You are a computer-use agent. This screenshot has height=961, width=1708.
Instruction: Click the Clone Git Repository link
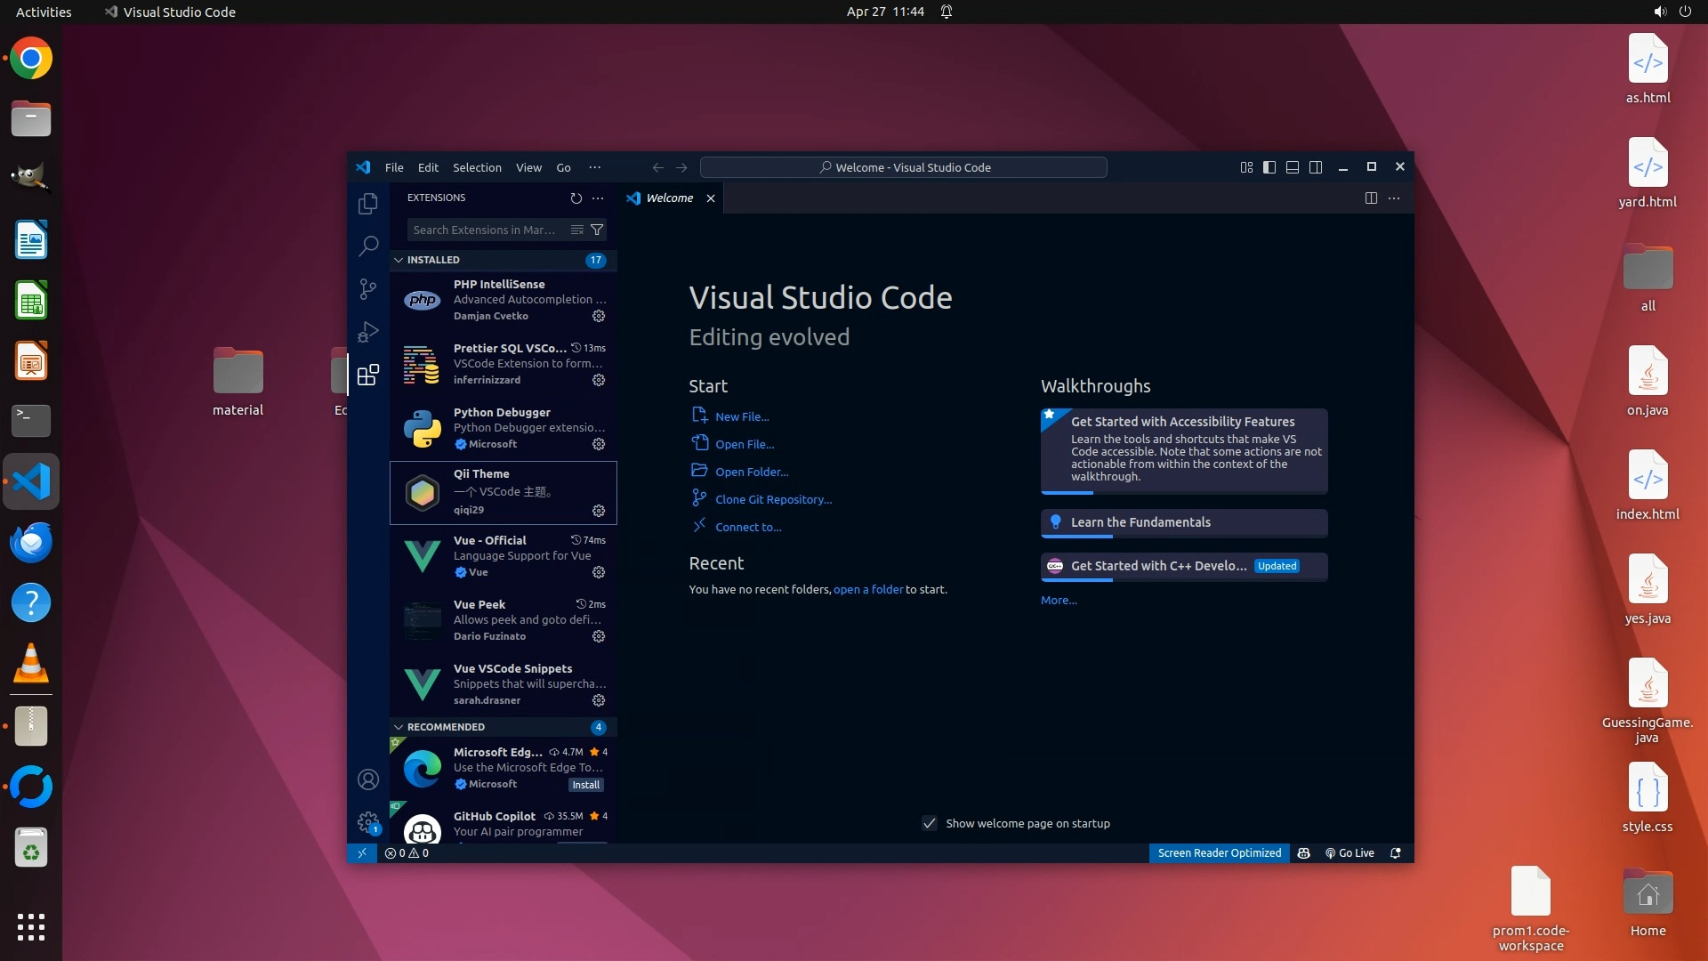point(773,499)
